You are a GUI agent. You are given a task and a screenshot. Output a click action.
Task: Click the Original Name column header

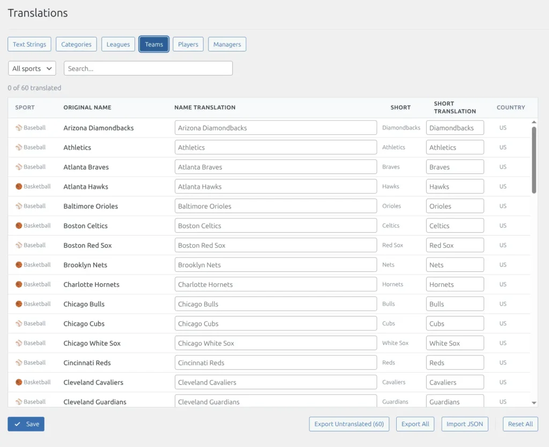(87, 108)
